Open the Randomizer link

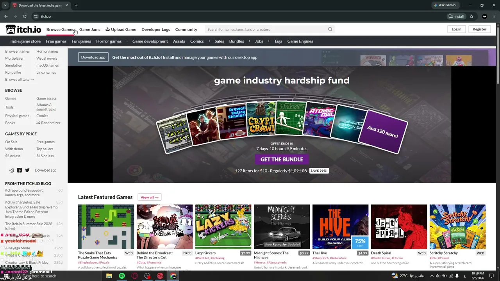pyautogui.click(x=48, y=123)
